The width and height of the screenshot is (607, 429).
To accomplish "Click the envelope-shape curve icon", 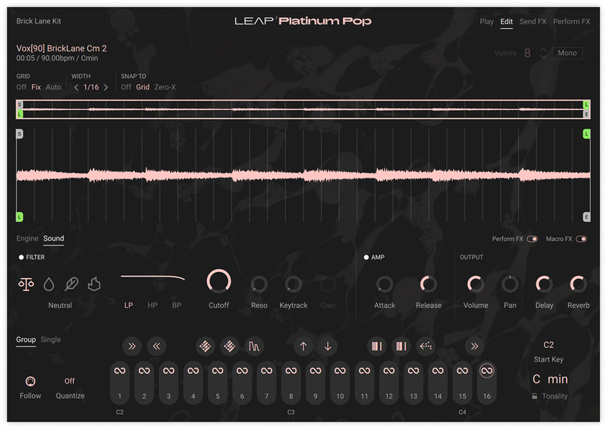I will (254, 346).
